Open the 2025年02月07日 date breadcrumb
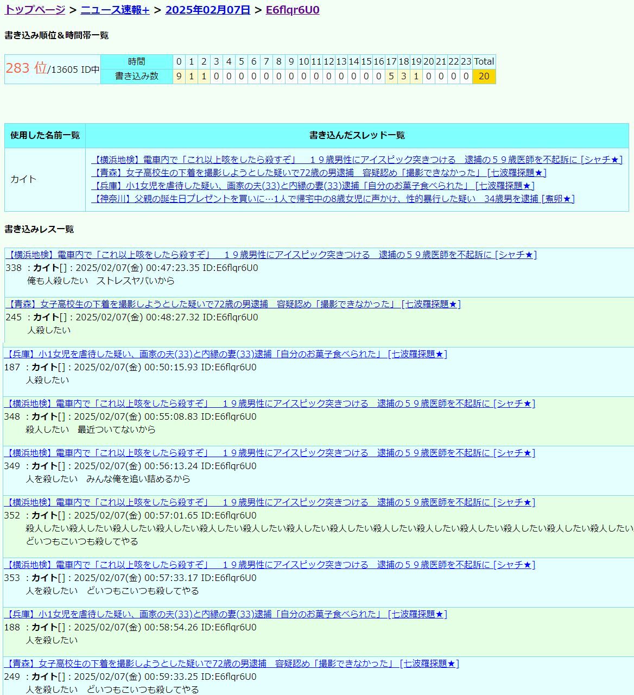634x695 pixels. [207, 10]
